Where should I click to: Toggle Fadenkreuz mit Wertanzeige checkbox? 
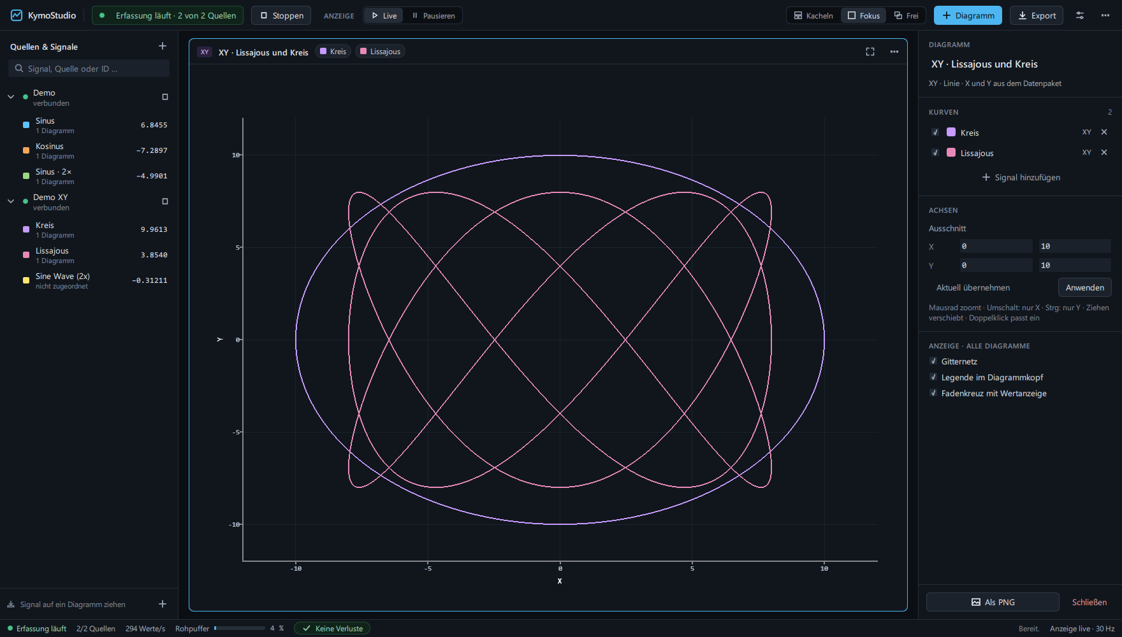[x=933, y=393]
